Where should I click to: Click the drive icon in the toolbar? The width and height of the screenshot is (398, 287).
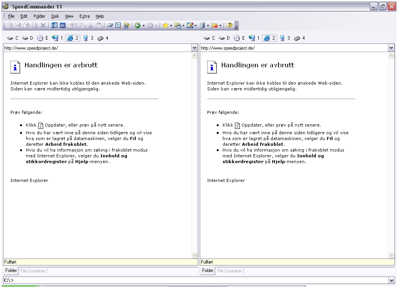click(110, 25)
